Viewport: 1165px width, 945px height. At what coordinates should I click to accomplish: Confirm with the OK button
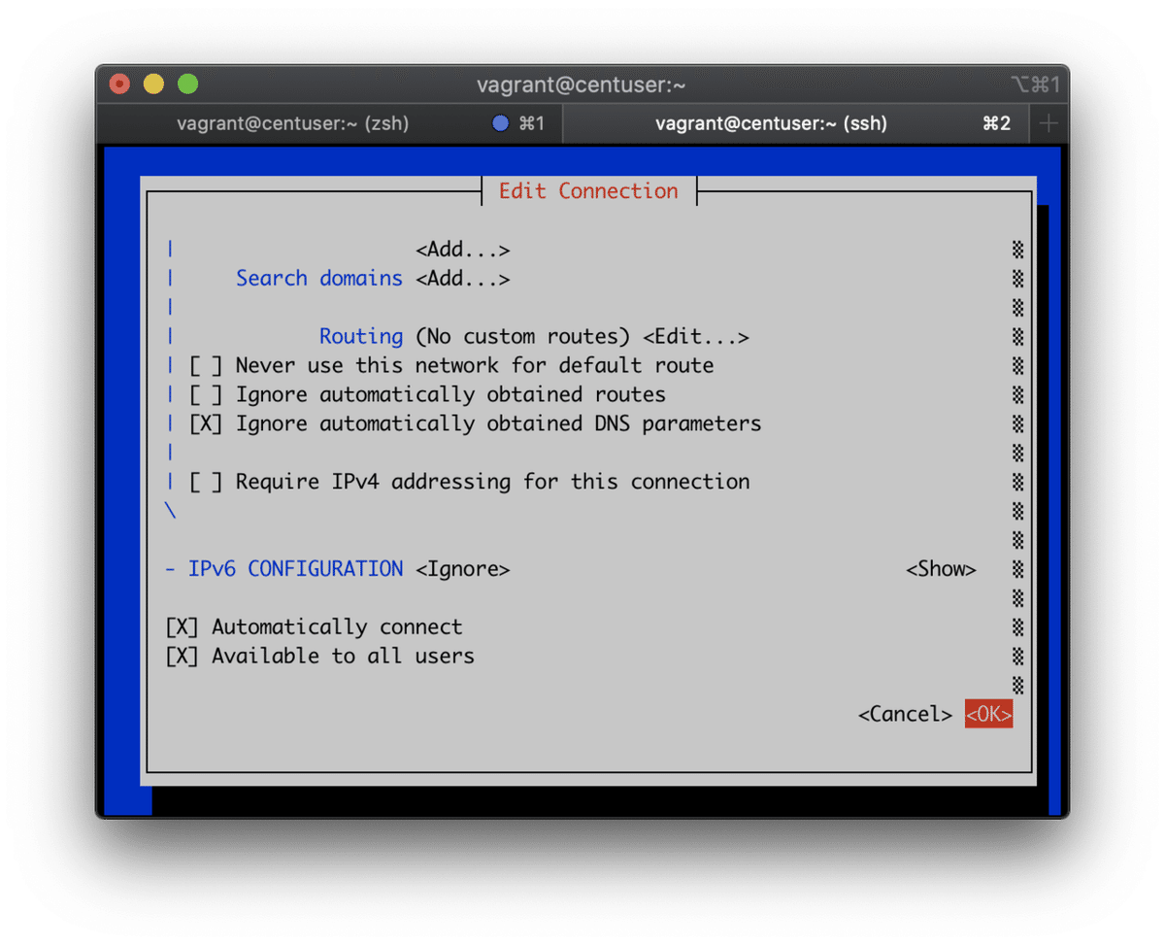988,714
